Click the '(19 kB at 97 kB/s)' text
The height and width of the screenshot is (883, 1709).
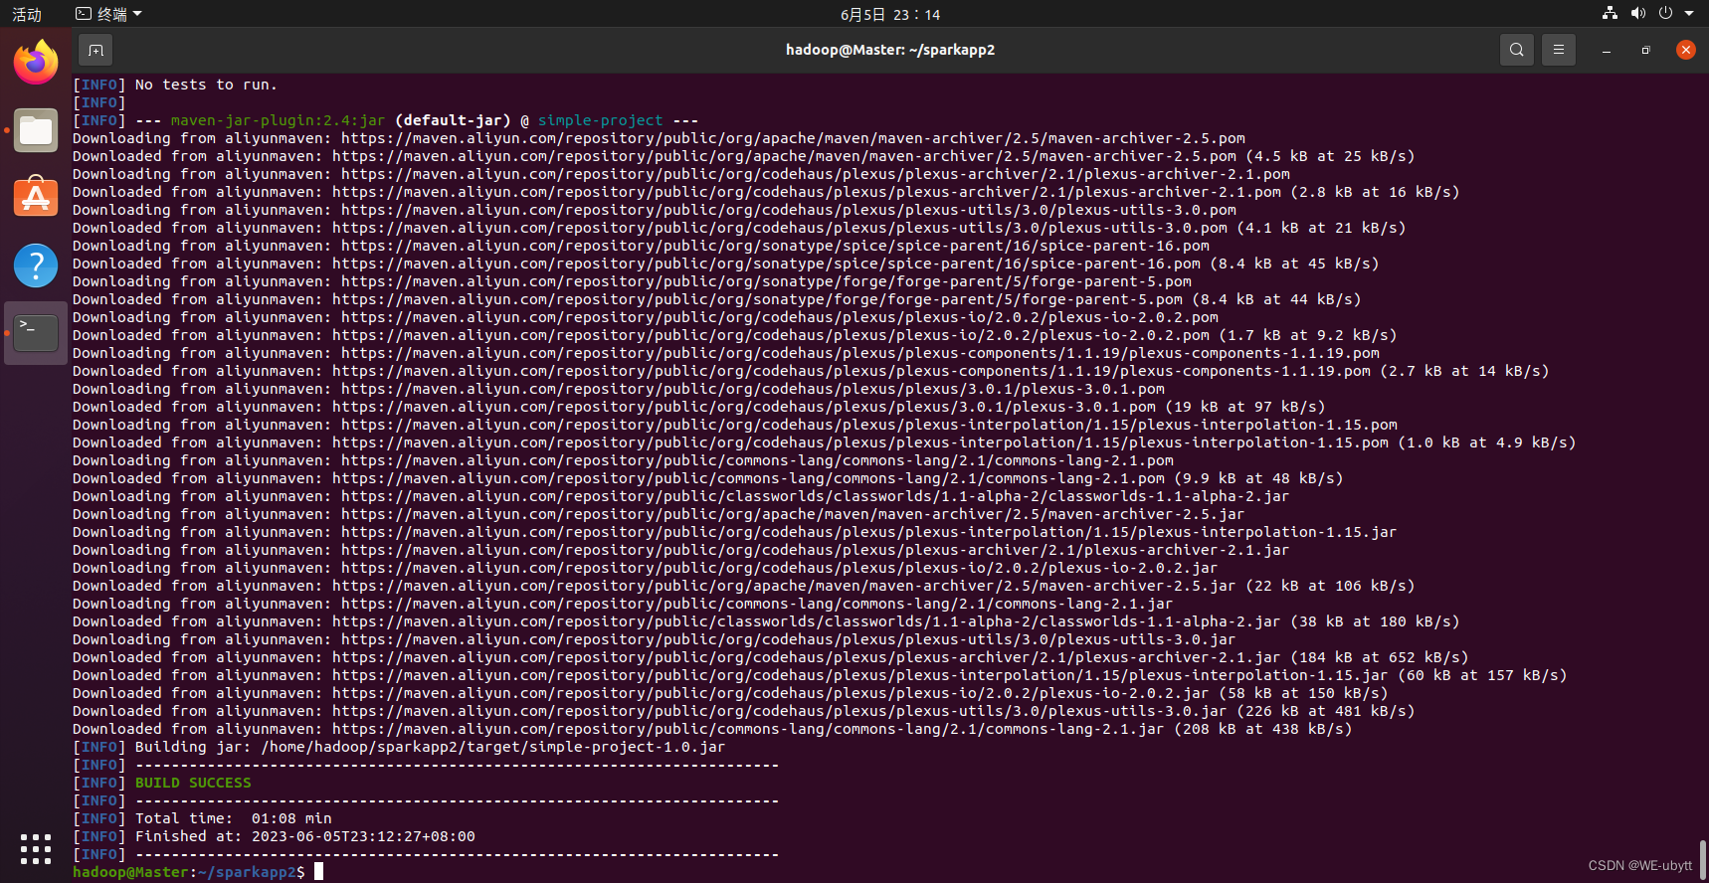(x=1244, y=407)
